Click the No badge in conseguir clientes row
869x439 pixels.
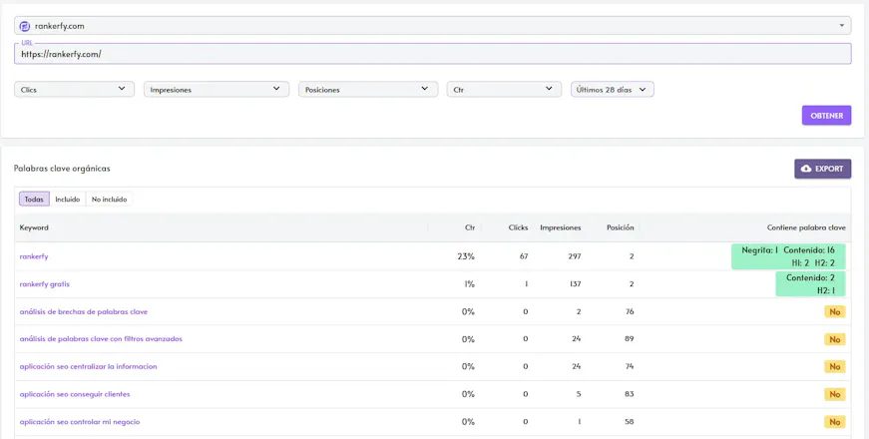pos(835,394)
